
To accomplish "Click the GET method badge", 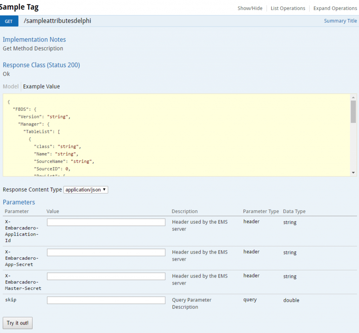I will click(x=9, y=21).
